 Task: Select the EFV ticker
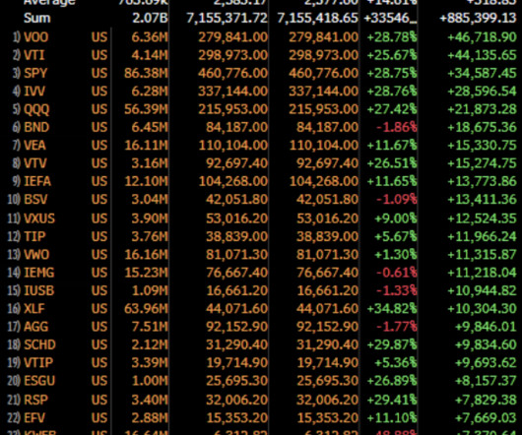[34, 417]
